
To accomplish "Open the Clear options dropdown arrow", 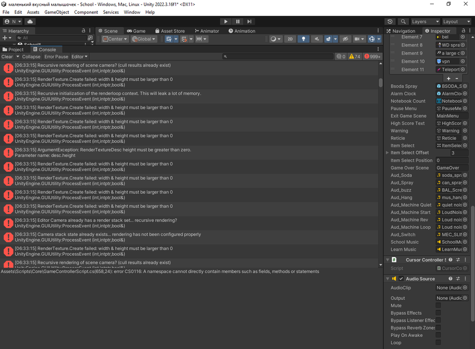I will point(17,56).
